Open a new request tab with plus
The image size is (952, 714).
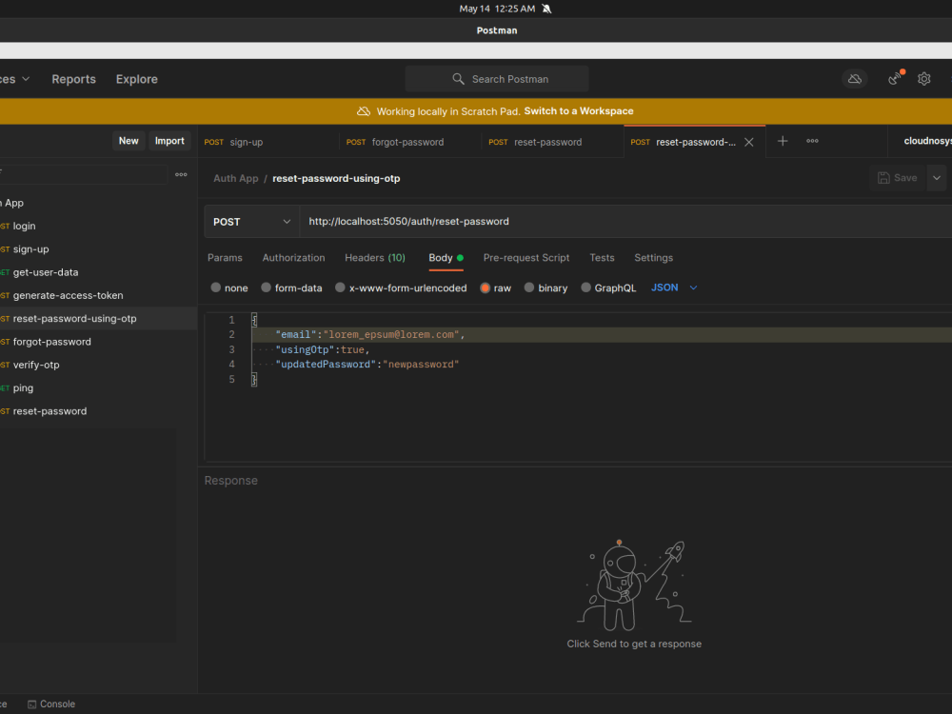point(783,141)
